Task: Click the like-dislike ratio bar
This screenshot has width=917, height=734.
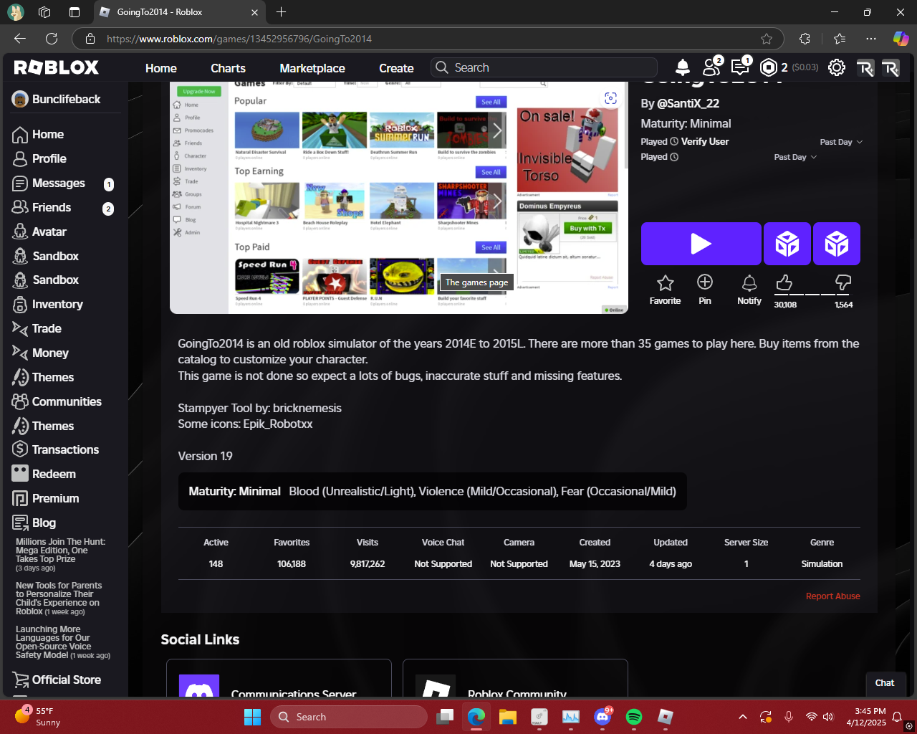Action: coord(813,294)
